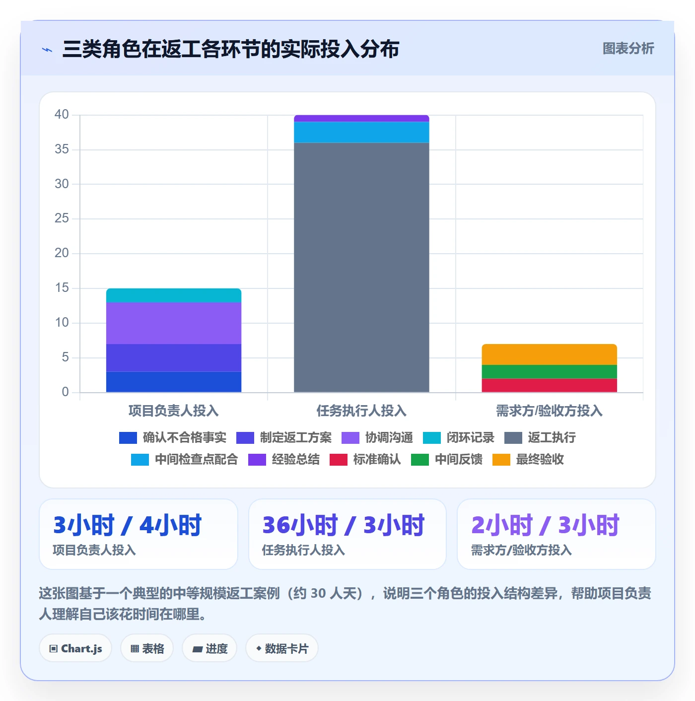Click the lightning icon beside the title

[47, 50]
